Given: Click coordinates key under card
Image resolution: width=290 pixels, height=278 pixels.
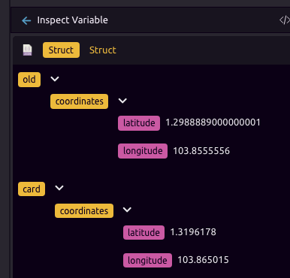Looking at the screenshot, I should coord(84,211).
